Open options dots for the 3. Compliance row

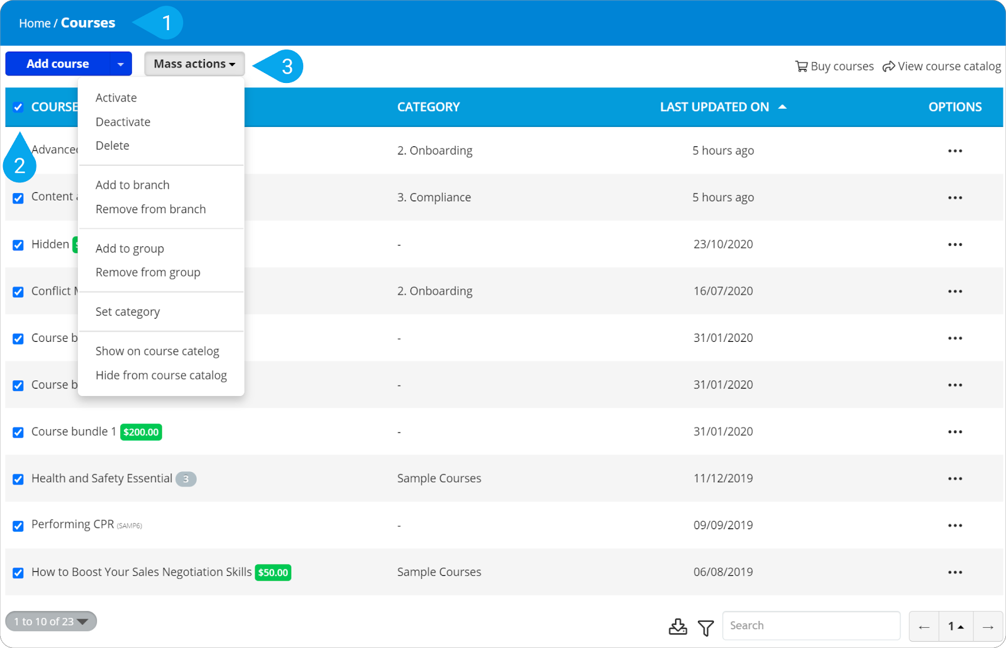coord(955,198)
